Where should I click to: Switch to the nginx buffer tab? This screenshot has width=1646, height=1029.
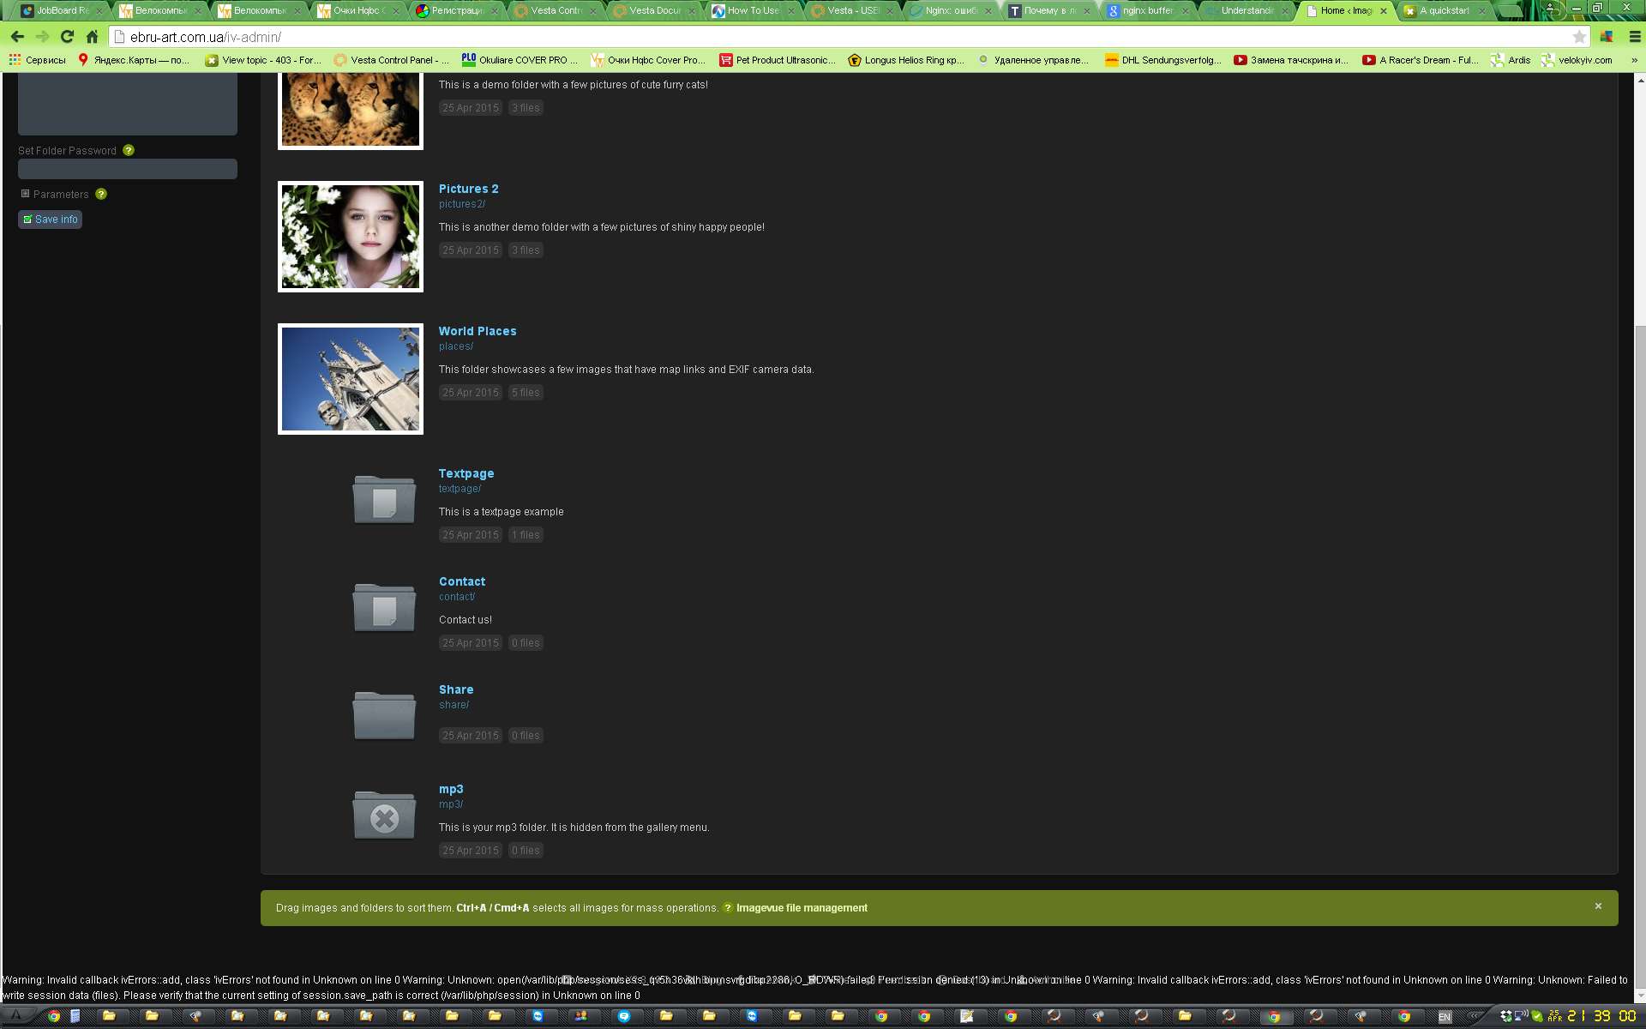coord(1147,11)
